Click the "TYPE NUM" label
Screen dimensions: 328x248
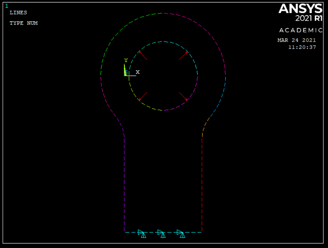24,23
